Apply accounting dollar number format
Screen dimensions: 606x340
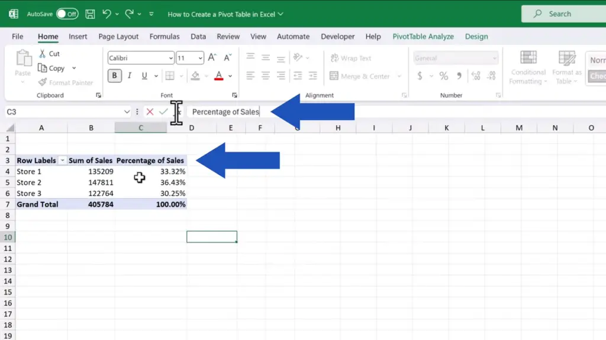(420, 76)
